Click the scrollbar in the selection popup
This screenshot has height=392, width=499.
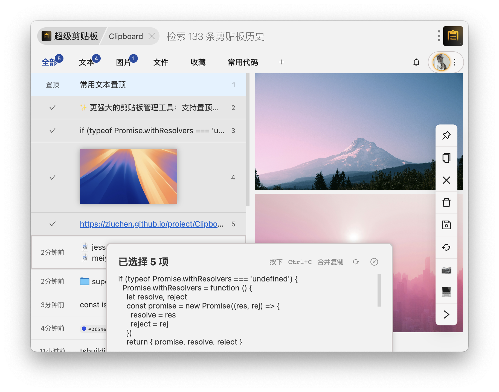[x=379, y=290]
